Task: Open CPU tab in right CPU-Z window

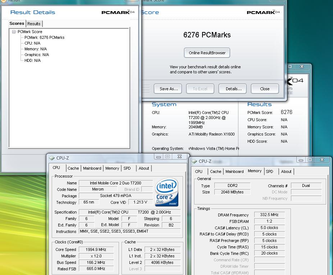Action: click(199, 171)
